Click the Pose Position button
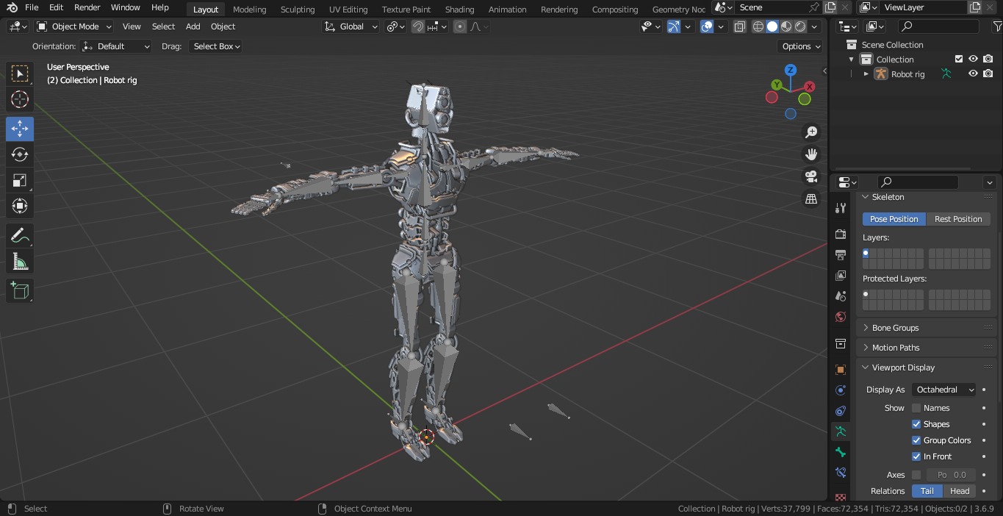The height and width of the screenshot is (516, 1003). [x=894, y=219]
